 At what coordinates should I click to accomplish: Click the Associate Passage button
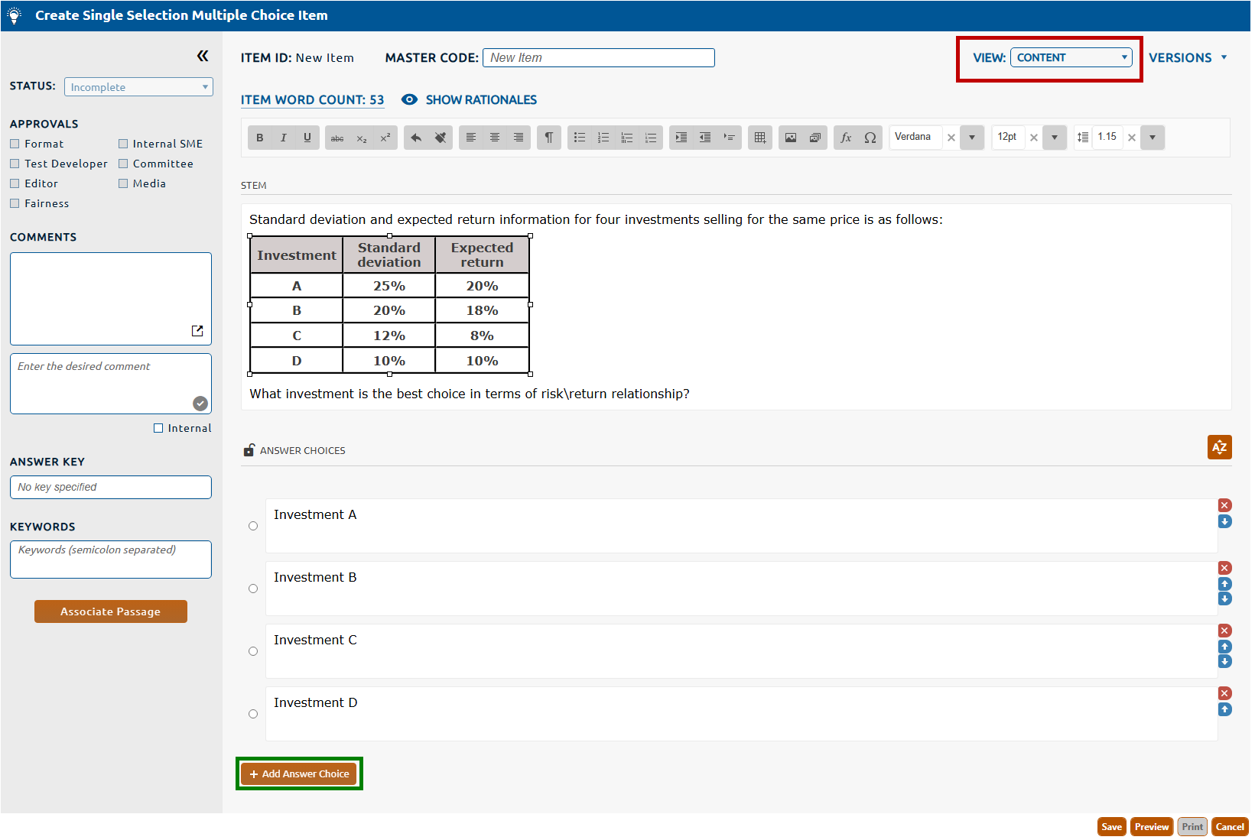(111, 611)
